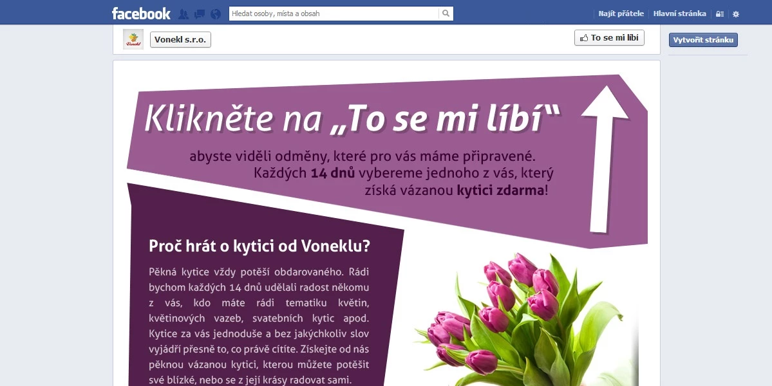The height and width of the screenshot is (386, 772).
Task: Open the friend requests icon
Action: [x=183, y=14]
